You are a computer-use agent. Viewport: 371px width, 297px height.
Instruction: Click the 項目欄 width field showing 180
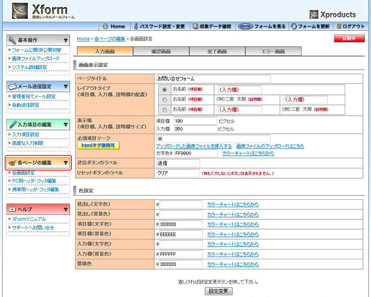coord(195,121)
